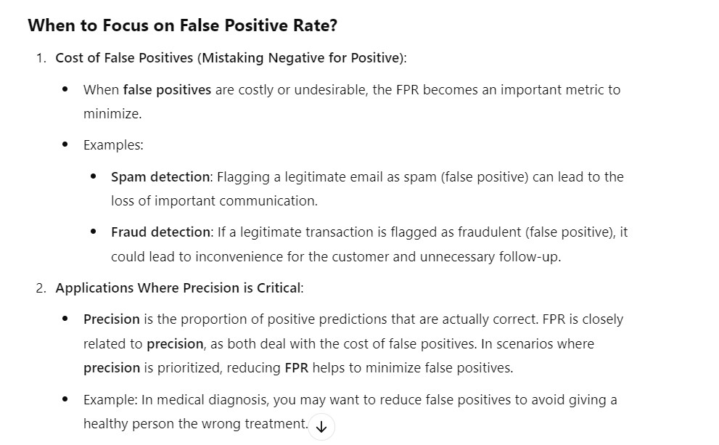The width and height of the screenshot is (719, 445).
Task: Click the bold "Fraud detection" label
Action: 160,232
